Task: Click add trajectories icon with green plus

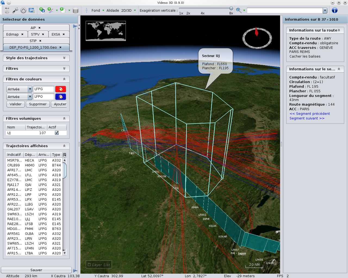Action: [x=50, y=10]
